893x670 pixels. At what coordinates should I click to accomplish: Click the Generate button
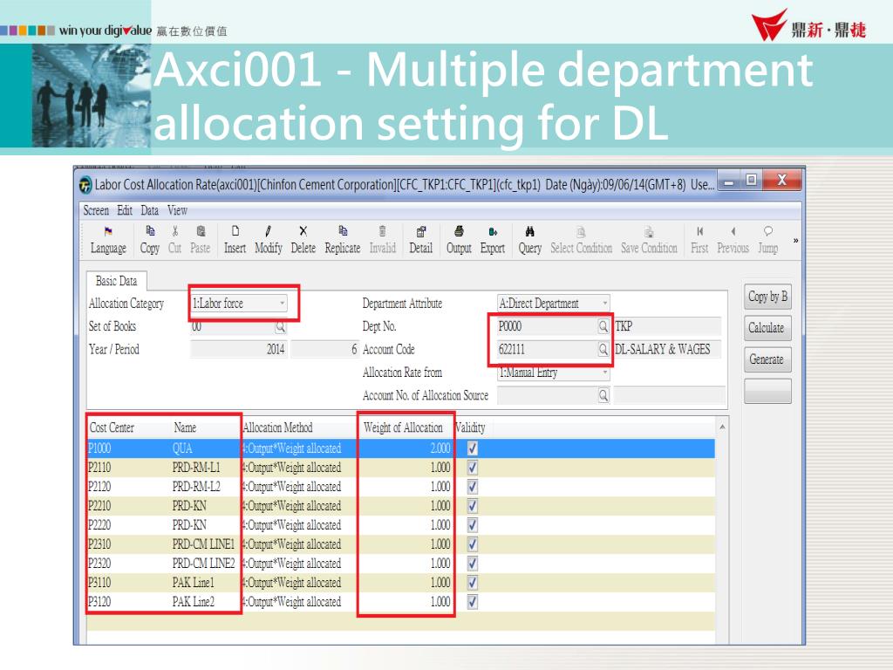[767, 359]
